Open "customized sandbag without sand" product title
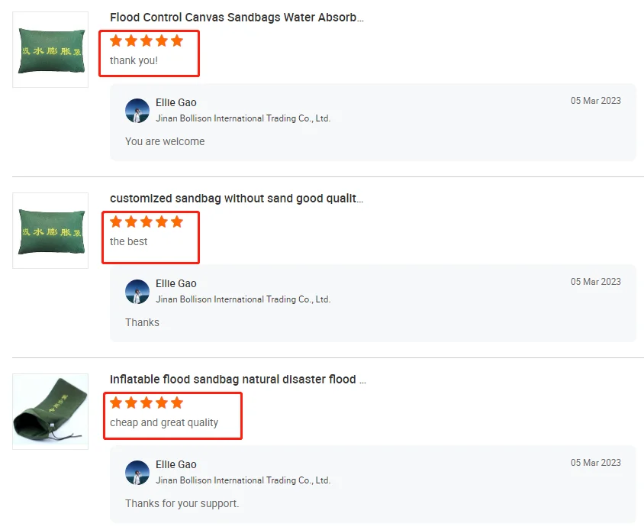 click(x=237, y=199)
